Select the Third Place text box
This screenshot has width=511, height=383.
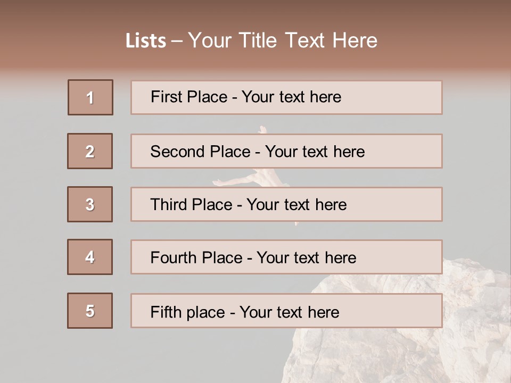tap(286, 204)
